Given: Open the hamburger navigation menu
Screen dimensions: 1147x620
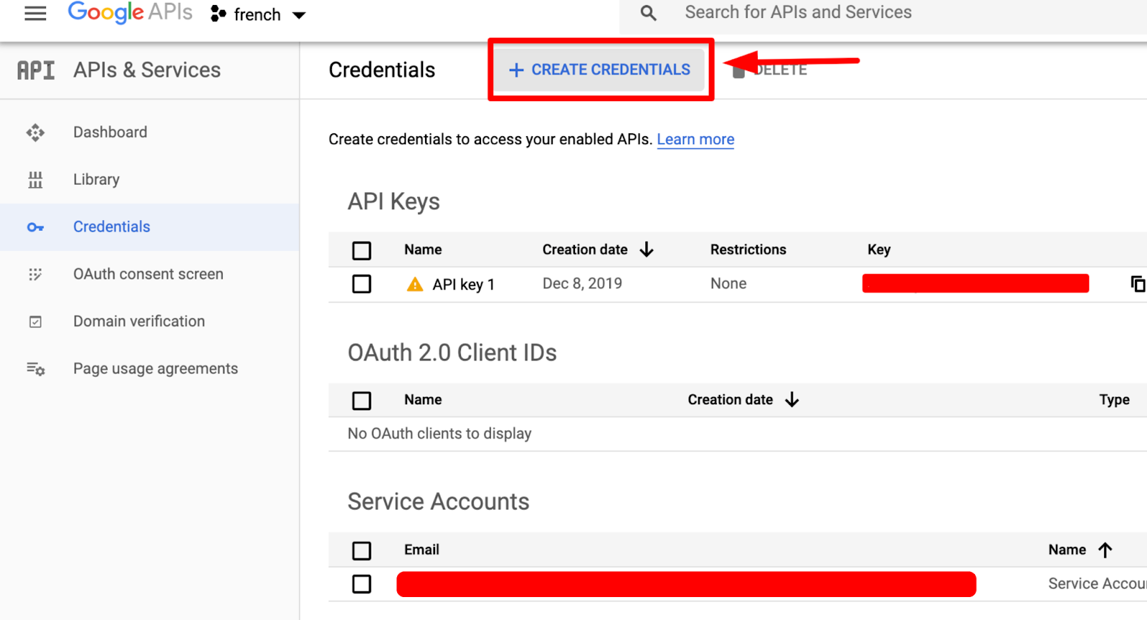Looking at the screenshot, I should pos(35,14).
